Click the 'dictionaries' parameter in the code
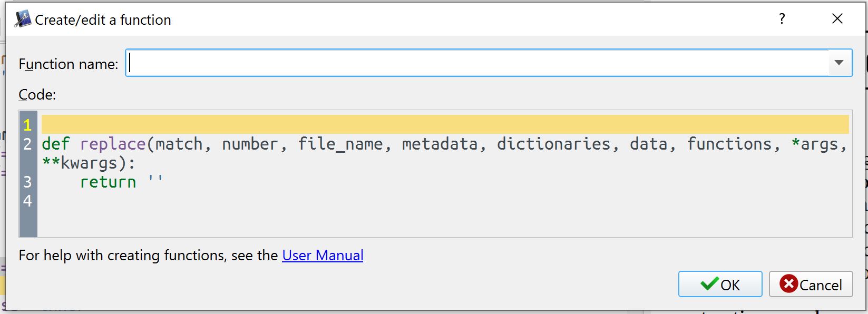Image resolution: width=868 pixels, height=314 pixels. click(553, 144)
